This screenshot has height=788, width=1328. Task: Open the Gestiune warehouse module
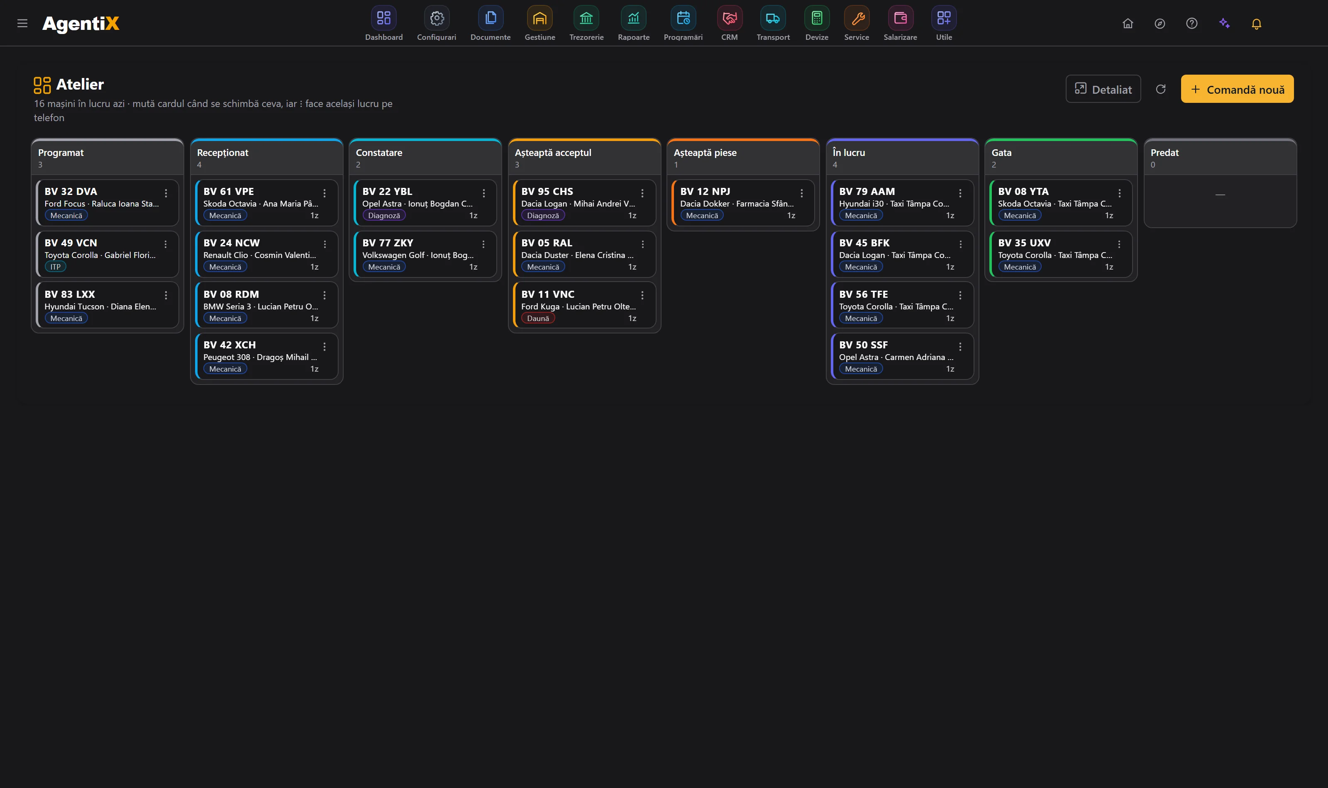point(539,24)
